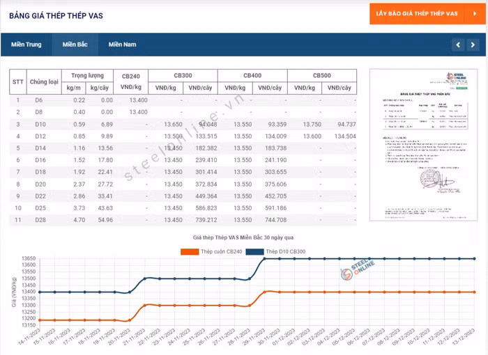This screenshot has width=488, height=355.
Task: Click the kg/m sub-header
Action: (73, 88)
